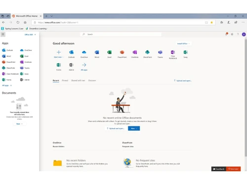Screen dimensions: 247x185
Task: Open the browser favorites hub icon
Action: 222,22
